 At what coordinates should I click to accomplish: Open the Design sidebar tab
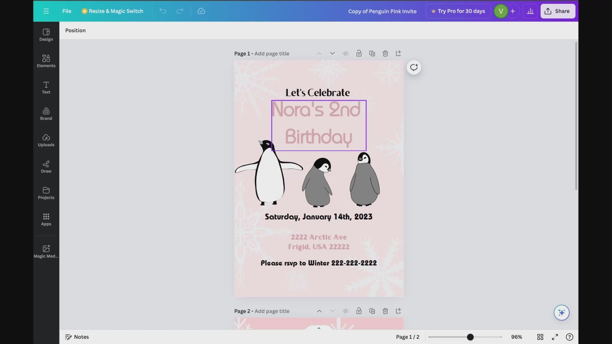46,35
